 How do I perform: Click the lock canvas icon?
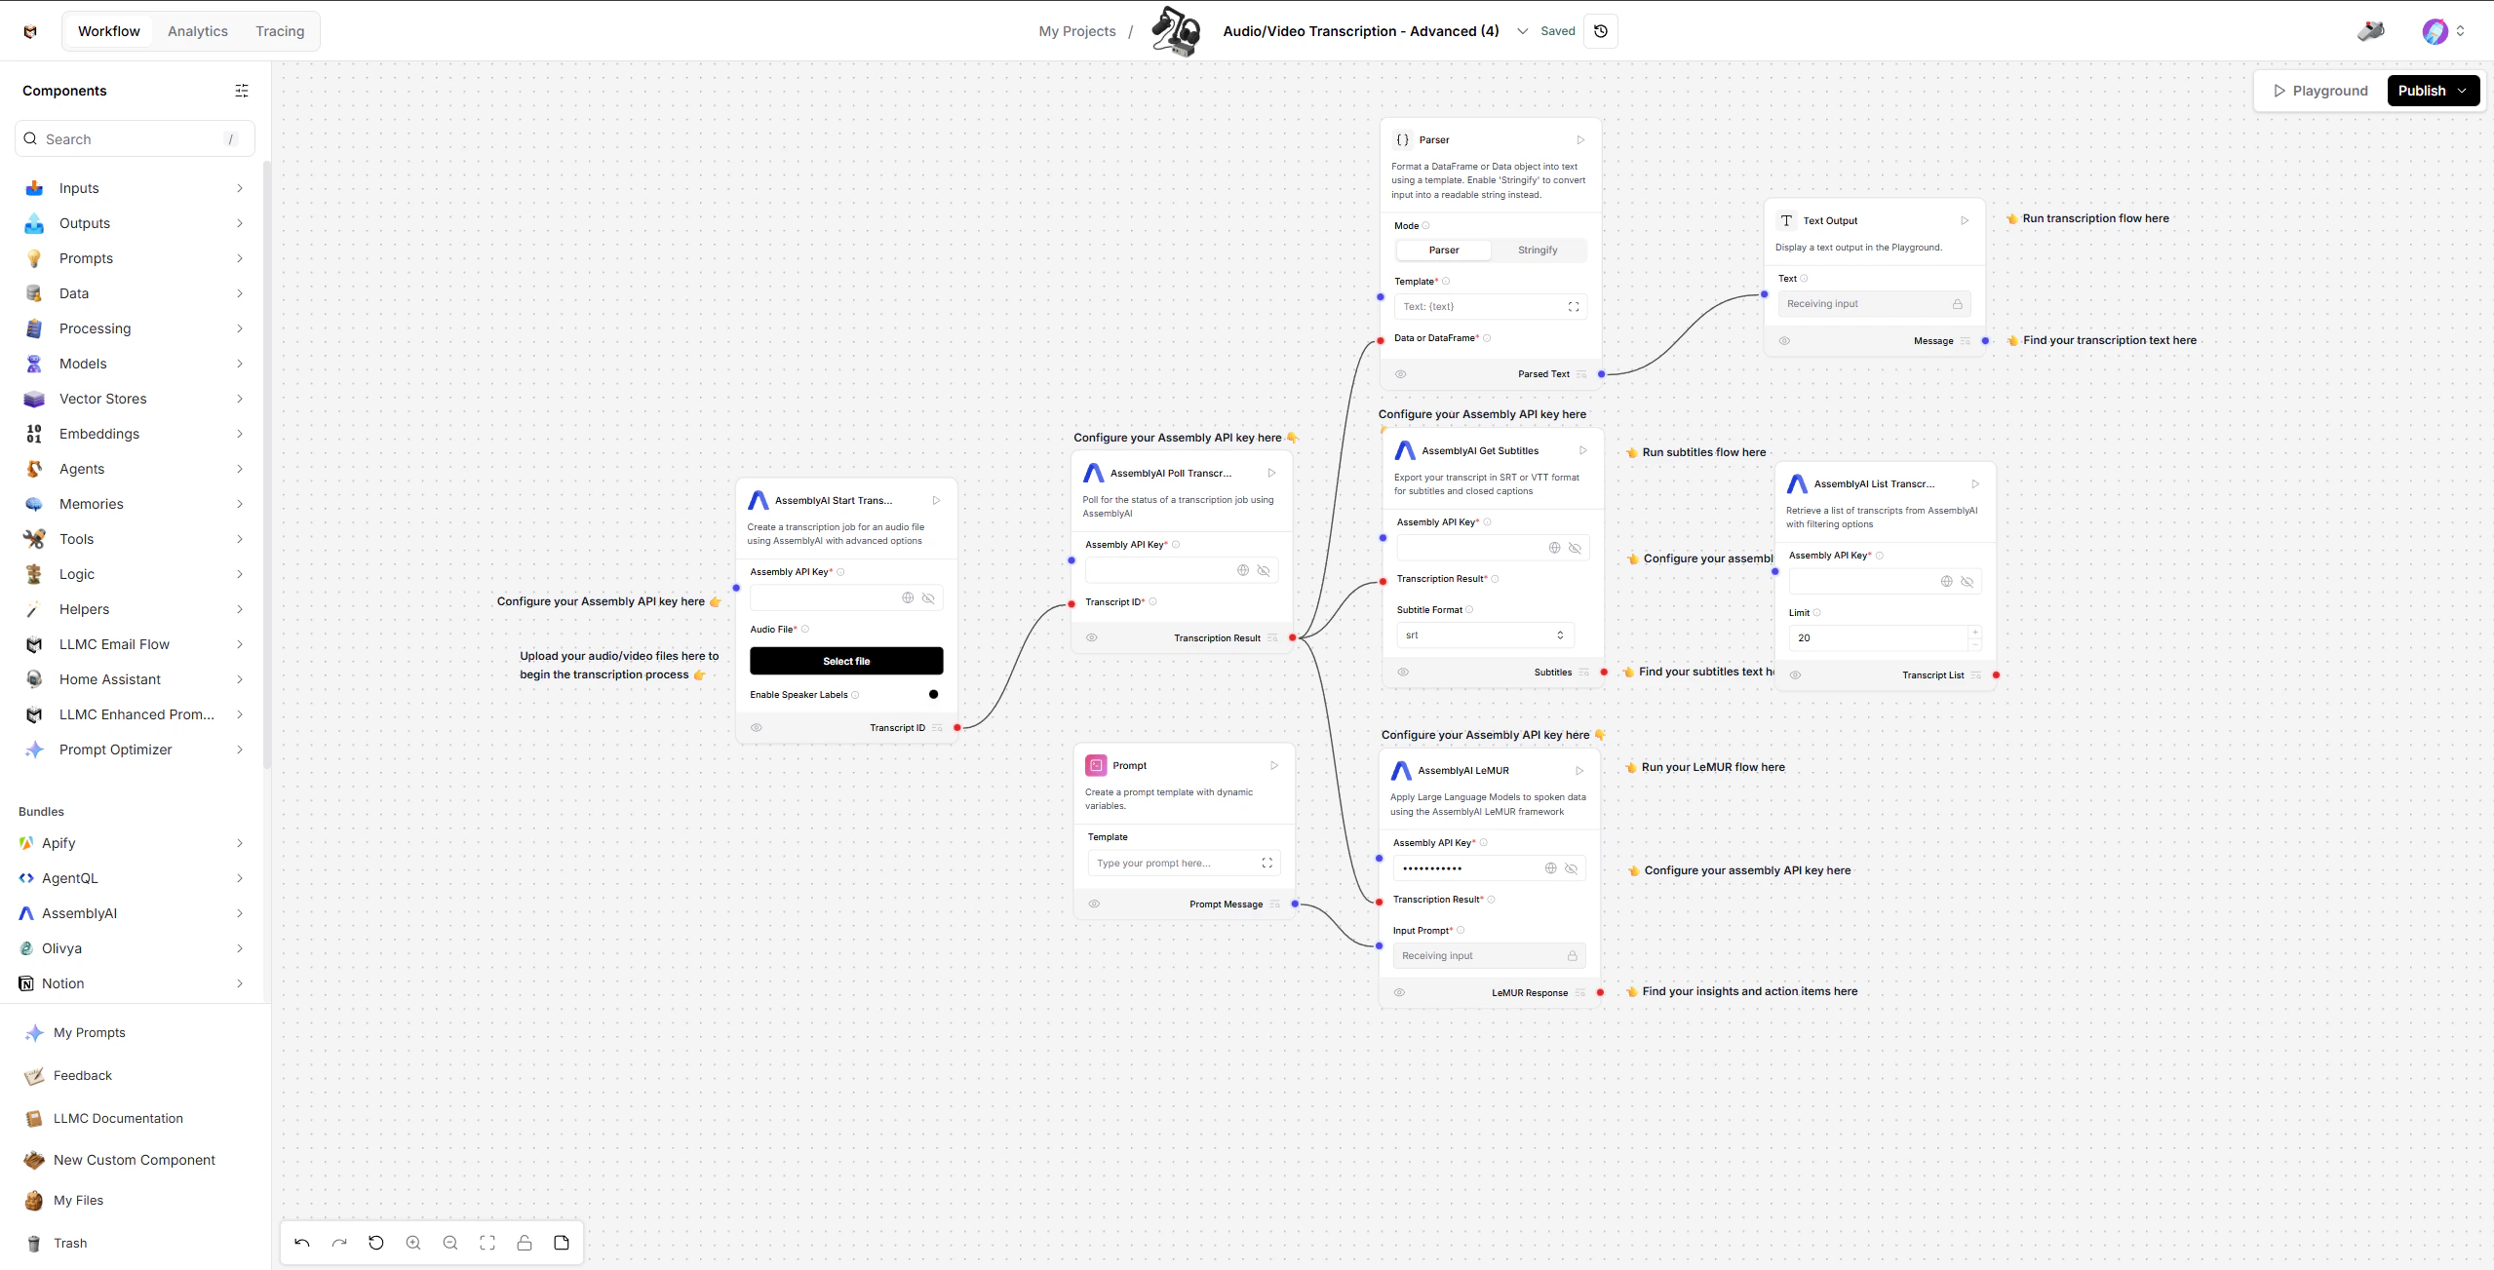point(525,1243)
